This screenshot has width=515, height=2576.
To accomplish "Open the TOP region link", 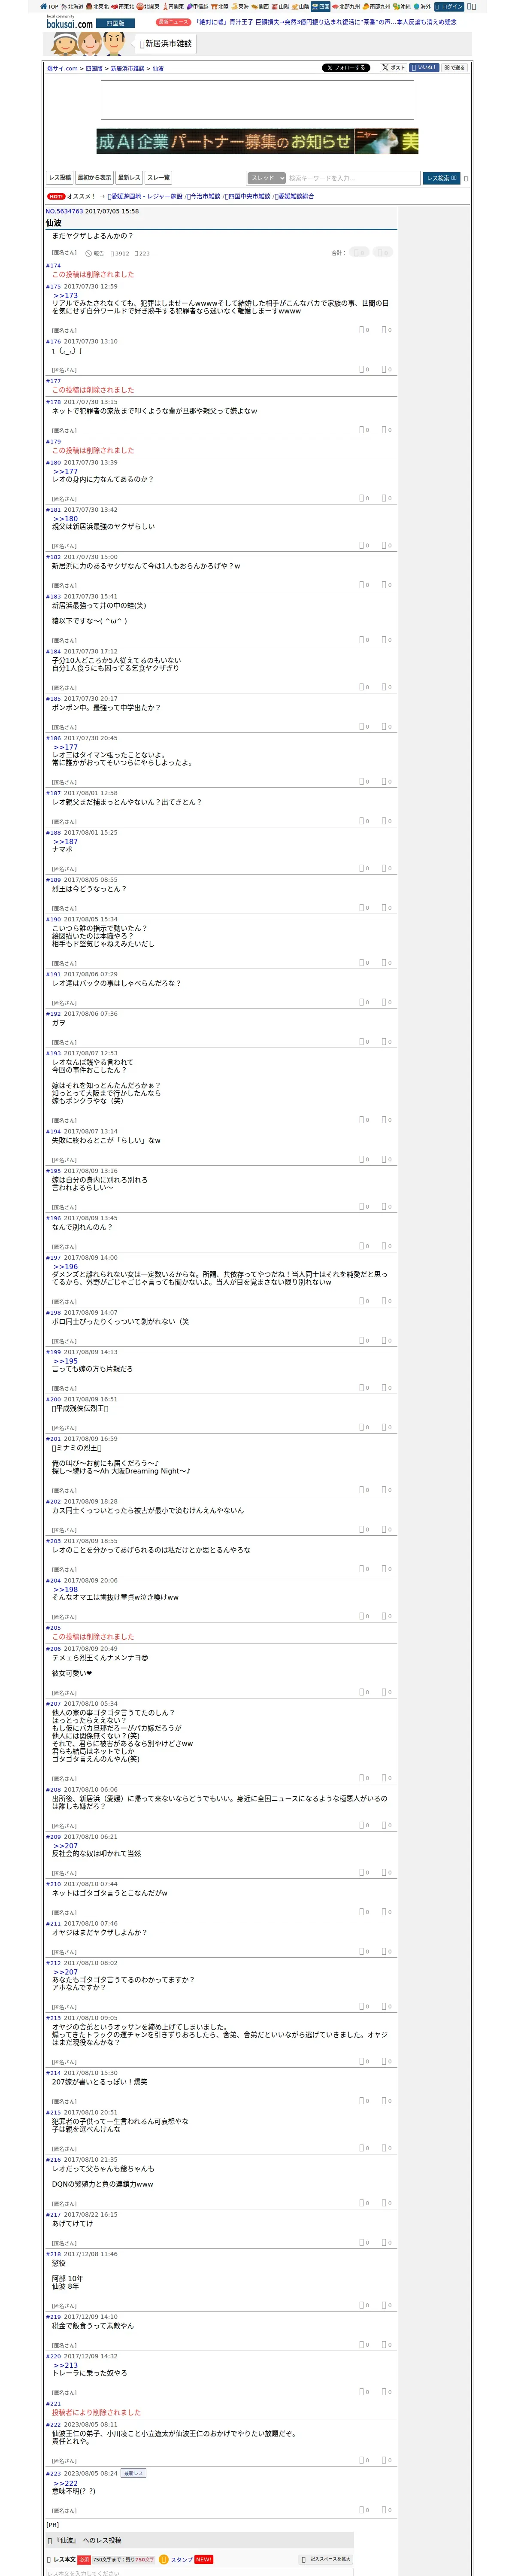I will click(x=49, y=6).
